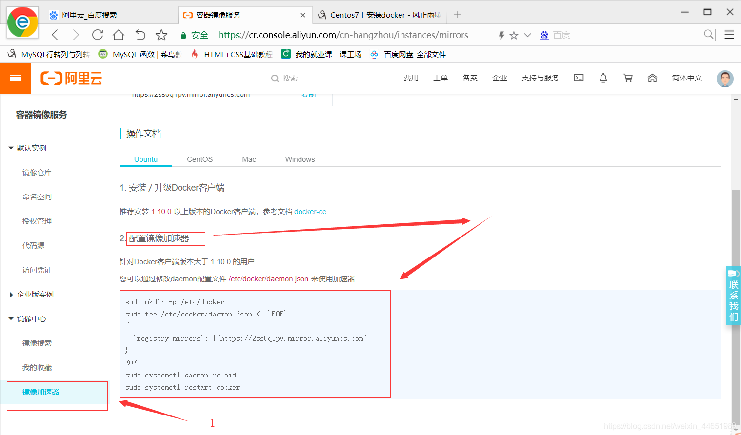Open notifications bell icon
Image resolution: width=741 pixels, height=435 pixels.
[x=603, y=78]
